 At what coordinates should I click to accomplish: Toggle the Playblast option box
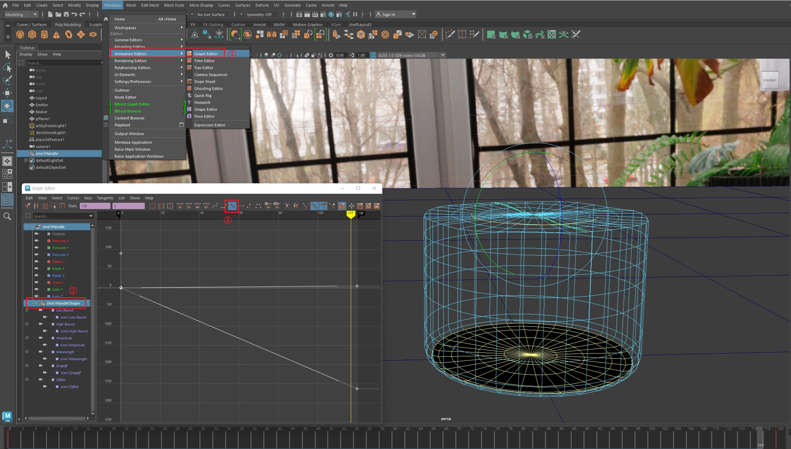181,125
